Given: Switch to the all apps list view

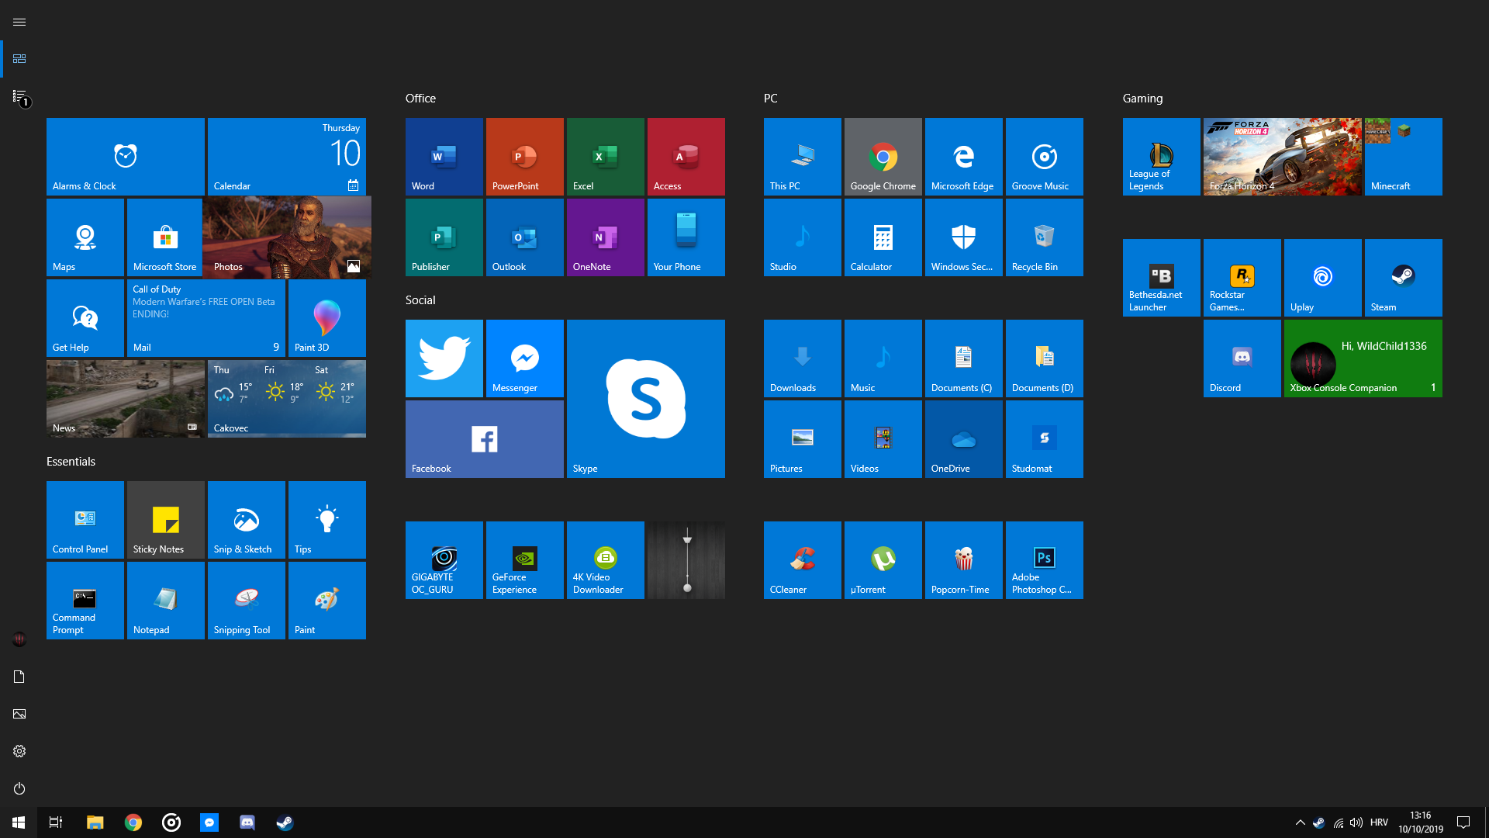Looking at the screenshot, I should (x=19, y=95).
